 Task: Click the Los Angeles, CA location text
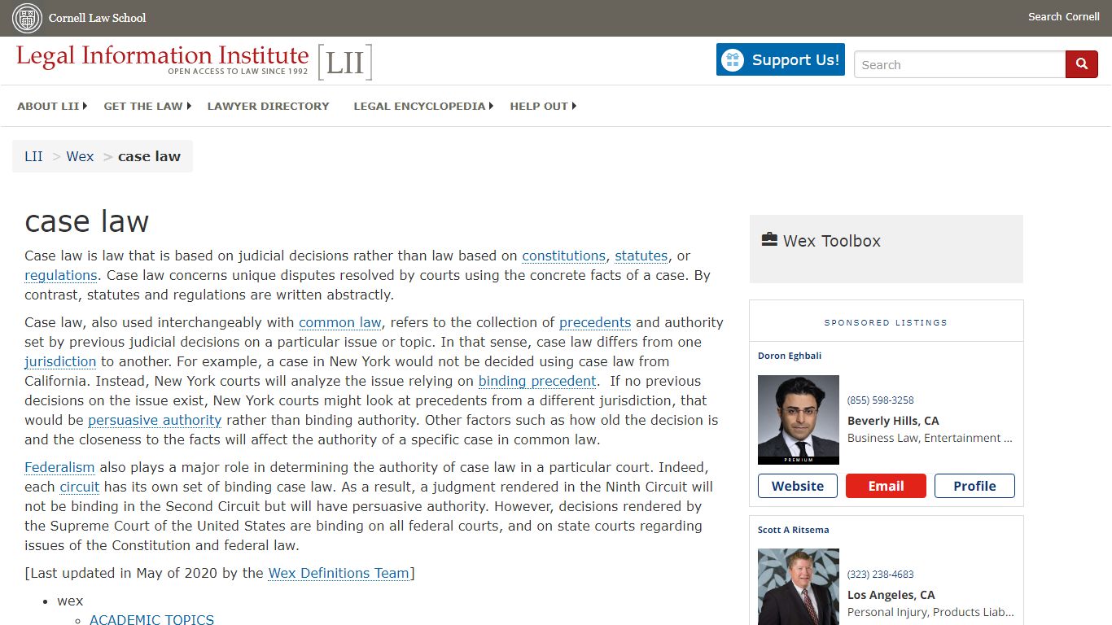[891, 595]
